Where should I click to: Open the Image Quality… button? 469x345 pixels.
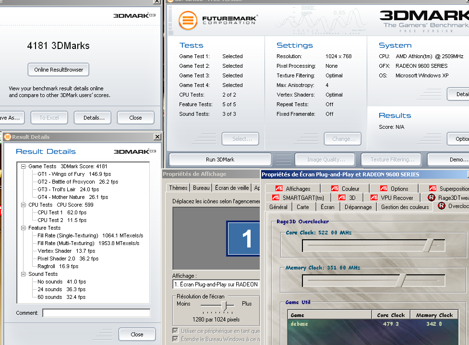click(x=326, y=160)
